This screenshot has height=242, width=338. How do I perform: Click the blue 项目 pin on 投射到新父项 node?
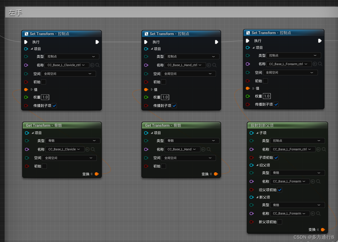(251, 133)
